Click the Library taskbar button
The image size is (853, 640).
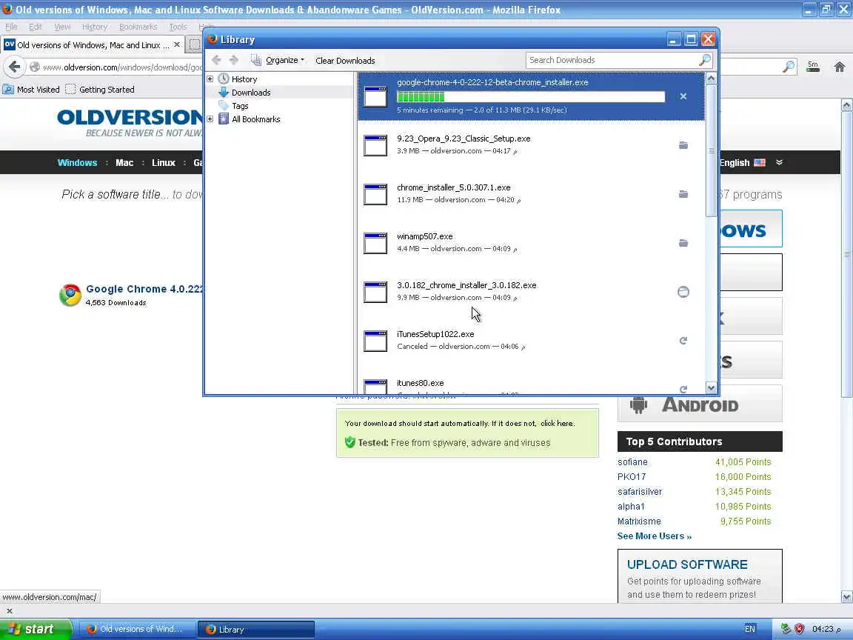tap(255, 629)
